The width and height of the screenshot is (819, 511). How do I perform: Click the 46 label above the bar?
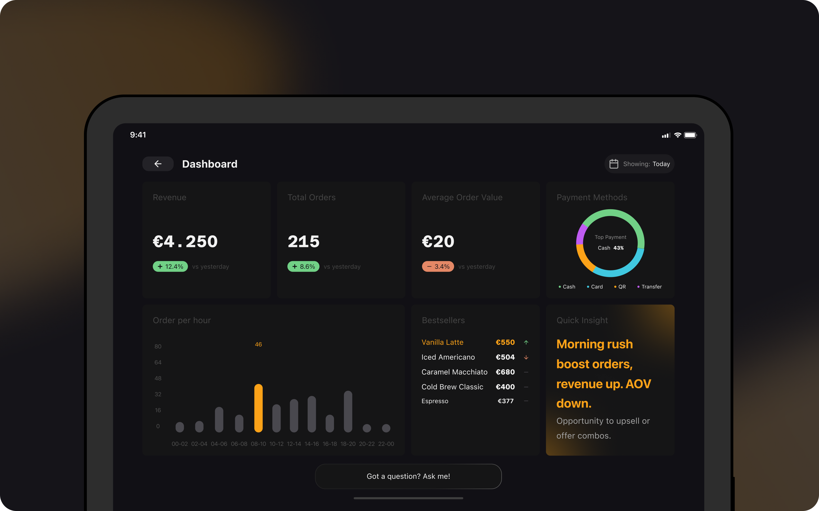pyautogui.click(x=258, y=344)
